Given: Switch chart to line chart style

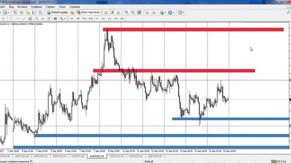Looking at the screenshot, I should coord(119,12).
